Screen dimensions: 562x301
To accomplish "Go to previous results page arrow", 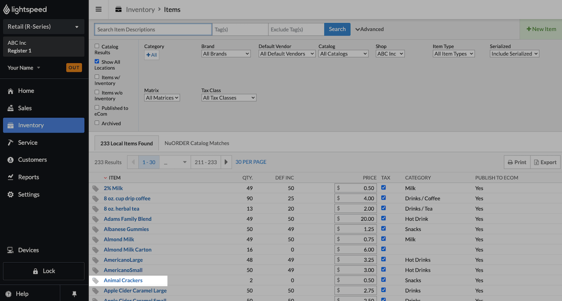I will (133, 162).
